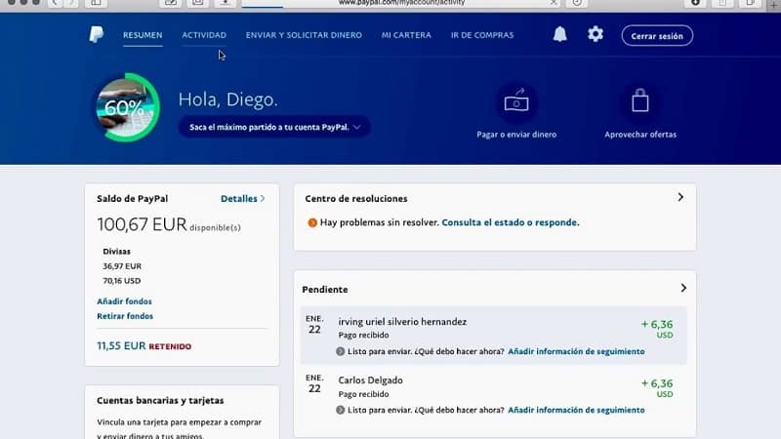
Task: Click the 100,67 EUR available balance
Action: pyautogui.click(x=142, y=224)
